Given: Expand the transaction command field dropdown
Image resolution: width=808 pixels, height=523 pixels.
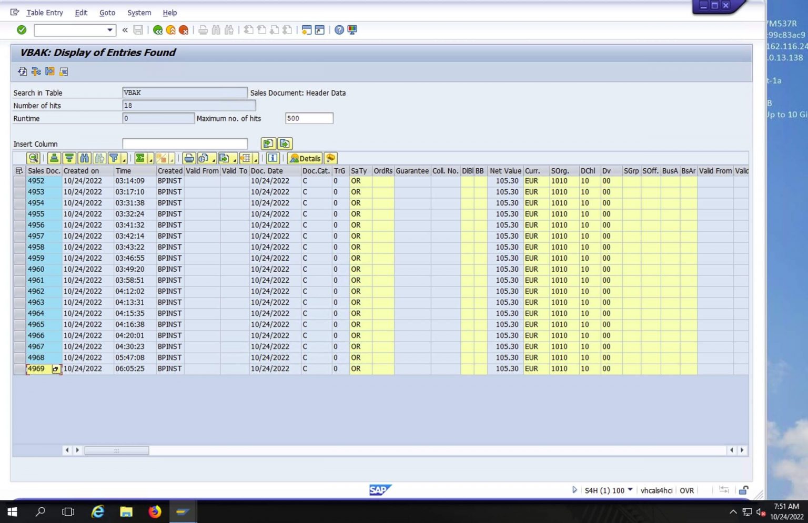Looking at the screenshot, I should (x=109, y=30).
